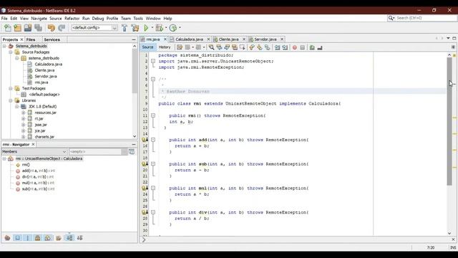This screenshot has width=458, height=258.
Task: Select Cliente.java in project tree
Action: 44,70
